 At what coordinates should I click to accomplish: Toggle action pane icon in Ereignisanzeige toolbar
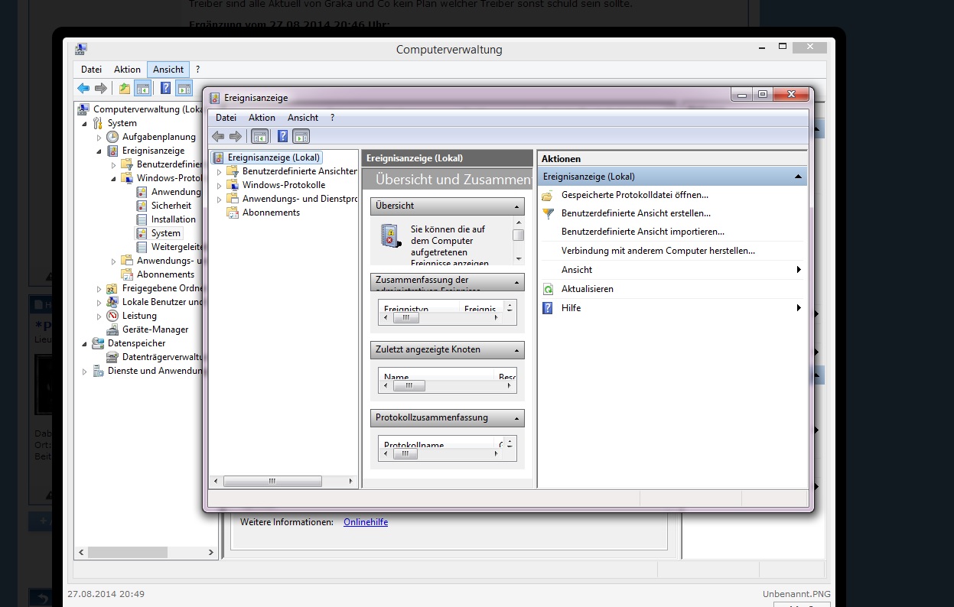click(x=301, y=136)
